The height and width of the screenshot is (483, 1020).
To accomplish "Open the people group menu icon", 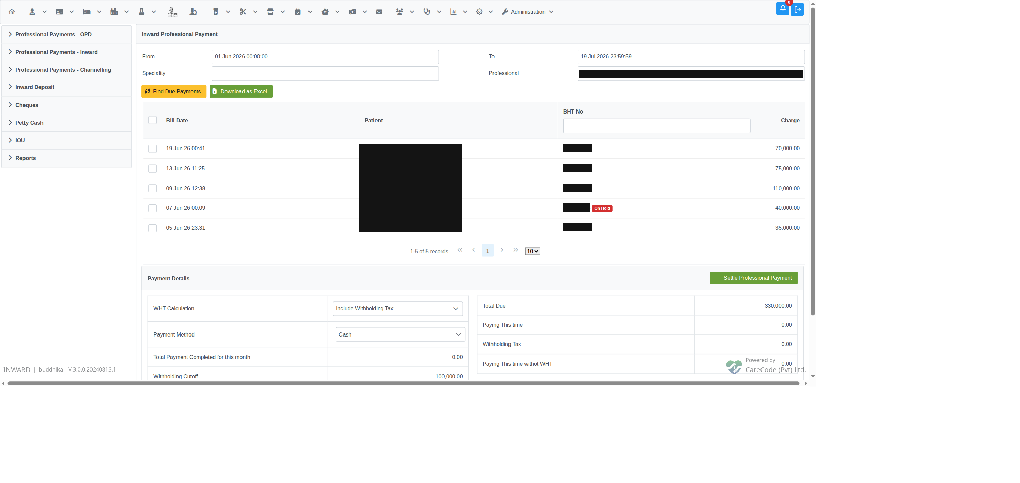I will pos(400,12).
